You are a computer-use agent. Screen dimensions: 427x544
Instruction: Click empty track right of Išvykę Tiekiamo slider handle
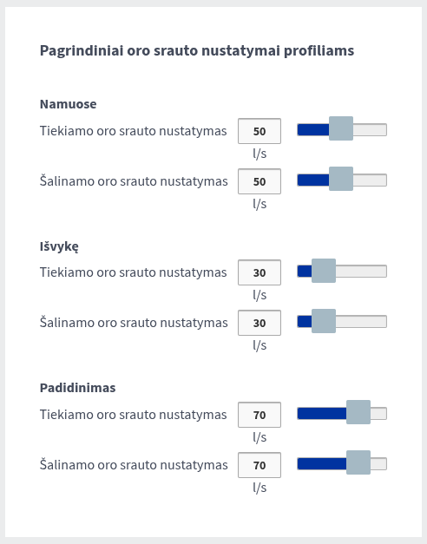361,272
